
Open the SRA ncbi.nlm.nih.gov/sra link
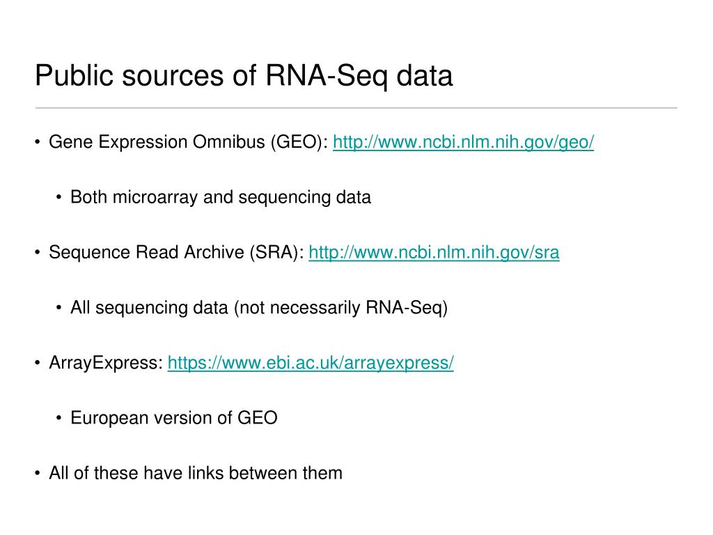434,252
